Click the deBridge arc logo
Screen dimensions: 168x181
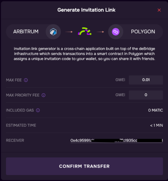(84, 31)
